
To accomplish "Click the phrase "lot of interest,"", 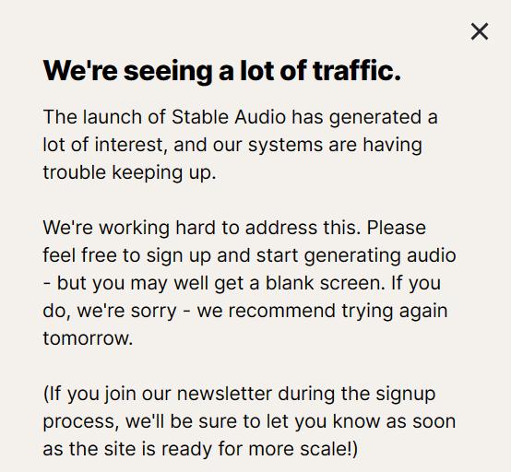I will pos(105,145).
